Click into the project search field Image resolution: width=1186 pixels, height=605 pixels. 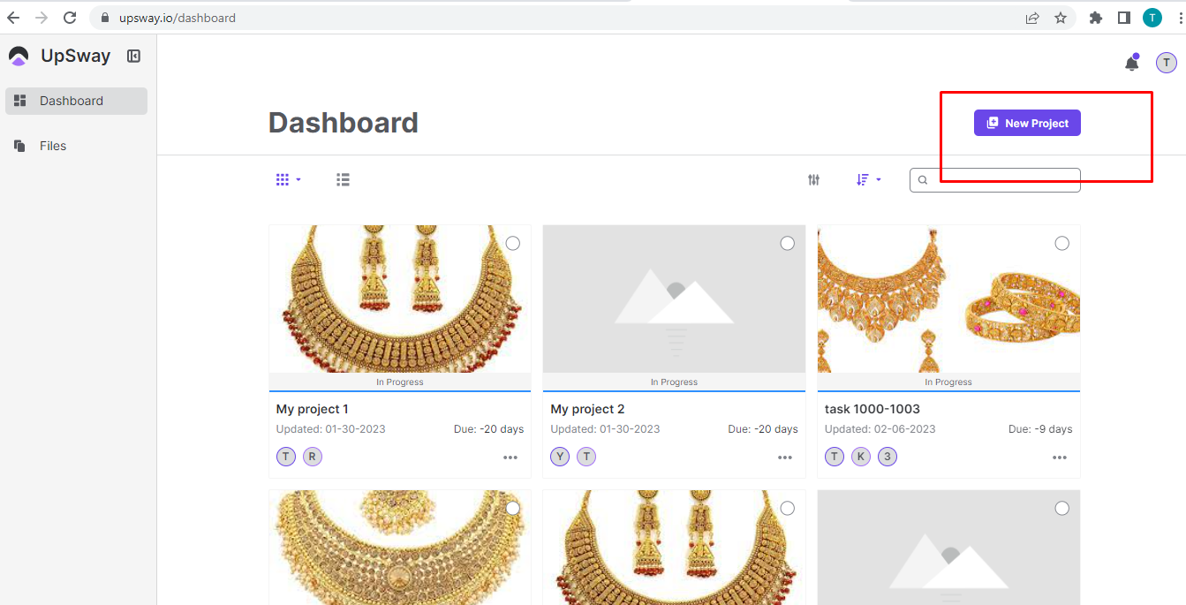point(1002,180)
